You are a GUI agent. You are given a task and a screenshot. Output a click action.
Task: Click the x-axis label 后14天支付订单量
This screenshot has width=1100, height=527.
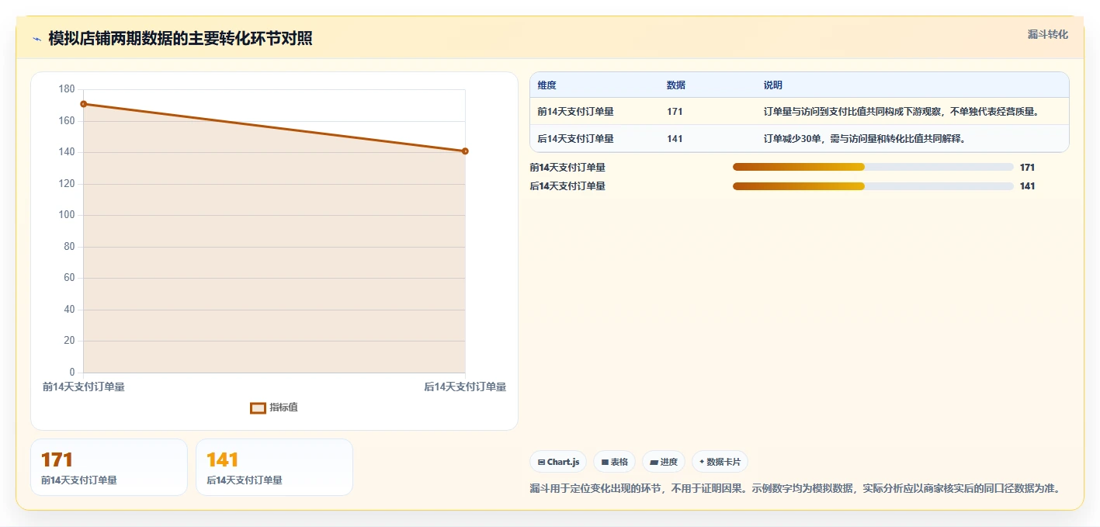pyautogui.click(x=465, y=387)
